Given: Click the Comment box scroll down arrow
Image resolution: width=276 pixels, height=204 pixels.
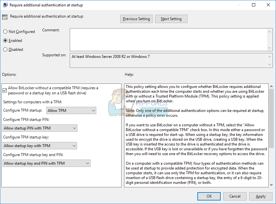Looking at the screenshot, I should point(269,48).
